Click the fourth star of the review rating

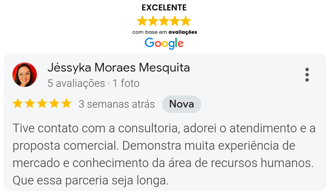click(x=54, y=104)
